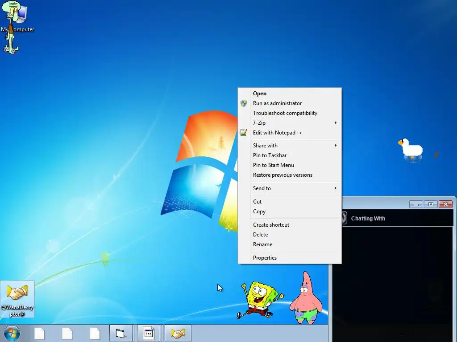The image size is (457, 342).
Task: Choose Delete from the context menu
Action: pyautogui.click(x=290, y=235)
